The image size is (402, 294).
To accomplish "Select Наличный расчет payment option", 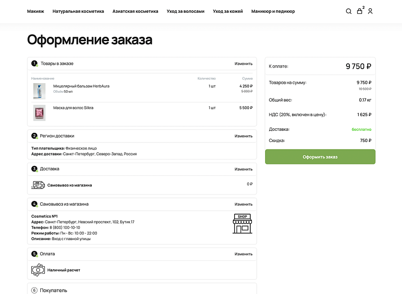I will (x=64, y=269).
